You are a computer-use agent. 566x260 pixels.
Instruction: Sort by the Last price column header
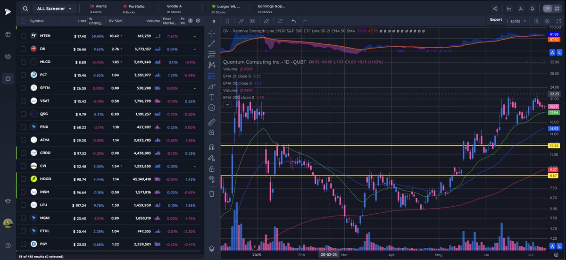coord(82,21)
